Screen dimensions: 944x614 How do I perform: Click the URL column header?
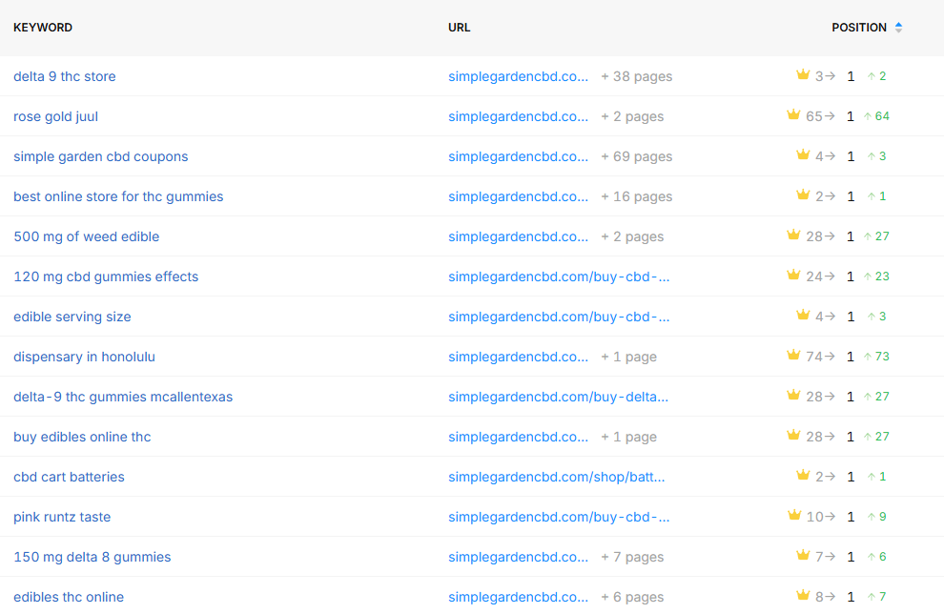coord(459,28)
